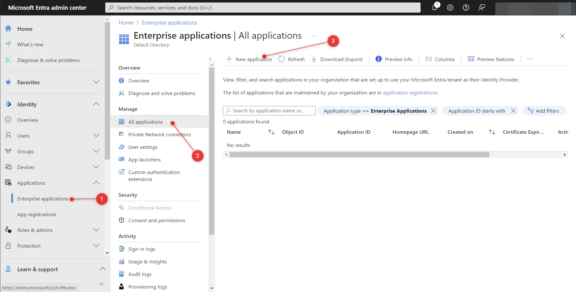Follow the application registrations link
576x292 pixels.
(410, 93)
